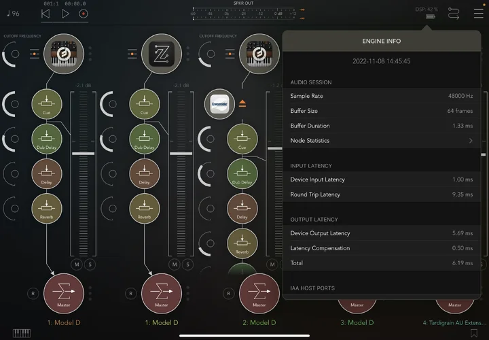This screenshot has width=489, height=340.
Task: Rewind transport to the start
Action: coord(46,13)
